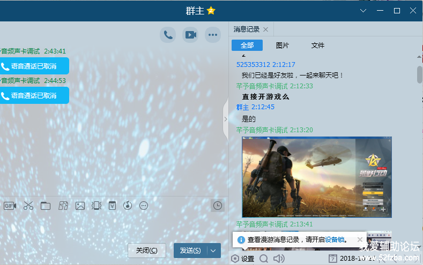Click the message 直接开游戏么
The image size is (423, 265).
click(265, 97)
